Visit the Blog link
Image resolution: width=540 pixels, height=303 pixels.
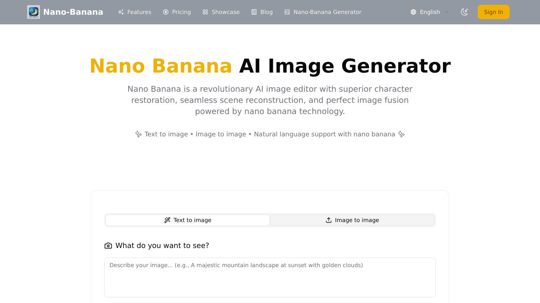click(266, 12)
